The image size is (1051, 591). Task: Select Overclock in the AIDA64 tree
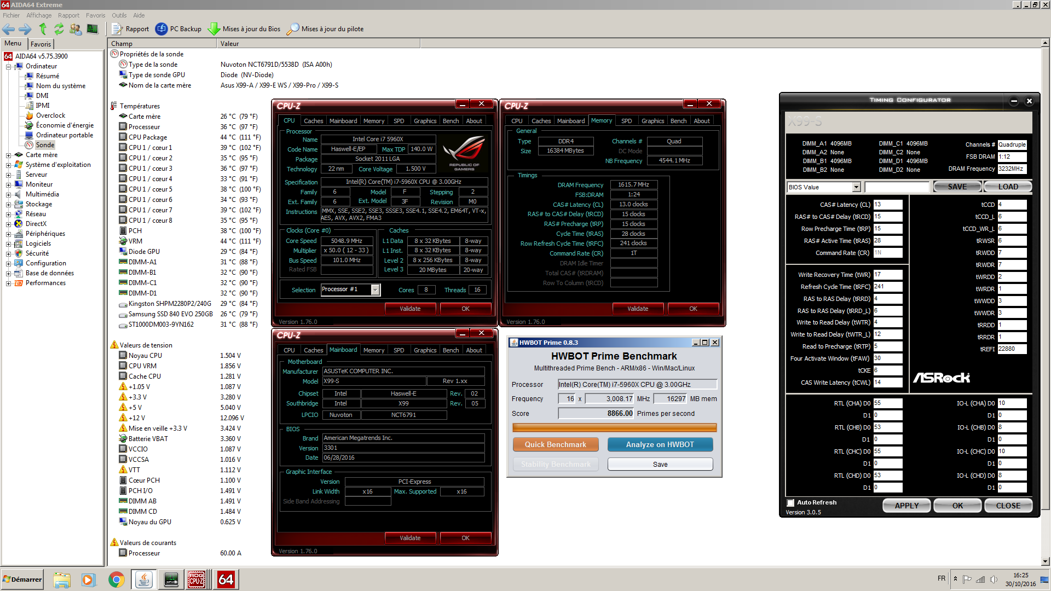point(50,115)
